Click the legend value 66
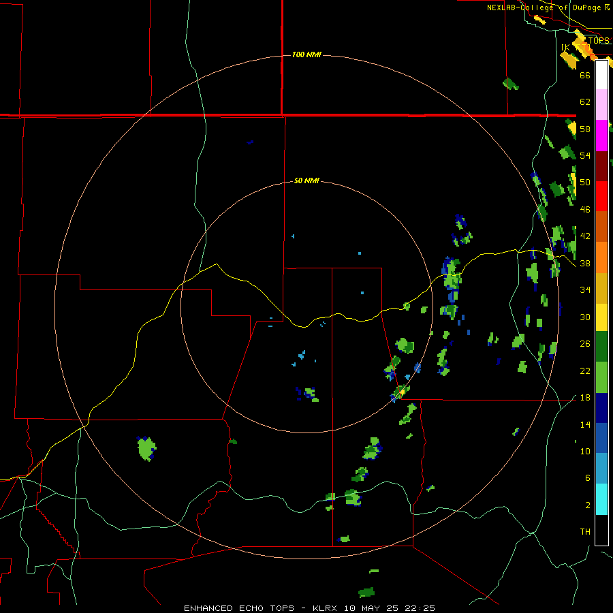The image size is (613, 613). click(x=585, y=75)
